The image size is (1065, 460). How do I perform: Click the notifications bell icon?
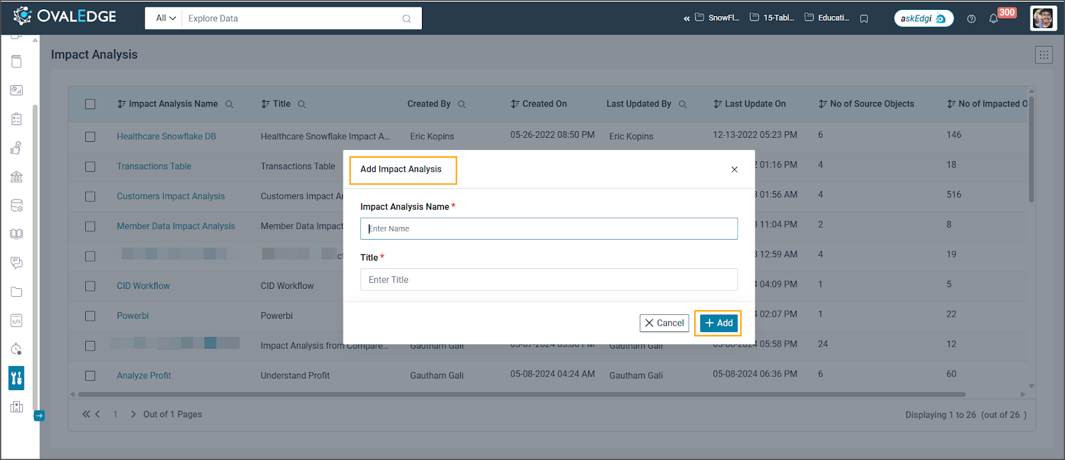pyautogui.click(x=993, y=19)
